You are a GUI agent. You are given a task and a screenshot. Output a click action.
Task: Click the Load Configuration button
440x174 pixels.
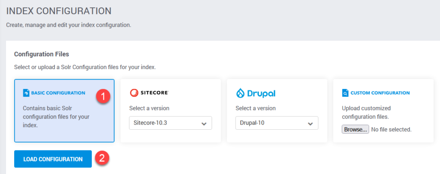pyautogui.click(x=53, y=159)
